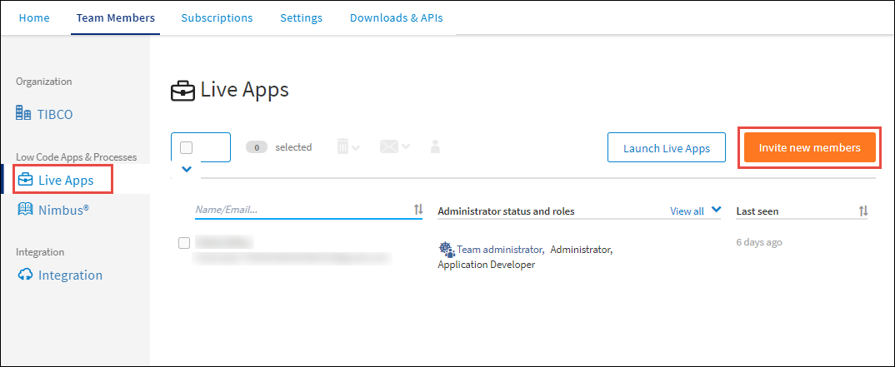Click the Live Apps briefcase sidebar icon
The image size is (895, 367).
[25, 180]
